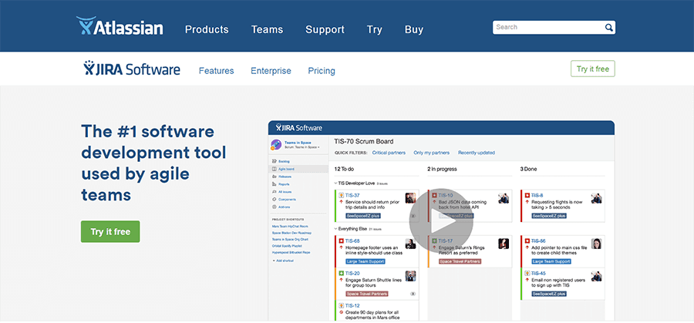The height and width of the screenshot is (323, 694).
Task: Select the Critical partners quick filter
Action: pyautogui.click(x=389, y=153)
